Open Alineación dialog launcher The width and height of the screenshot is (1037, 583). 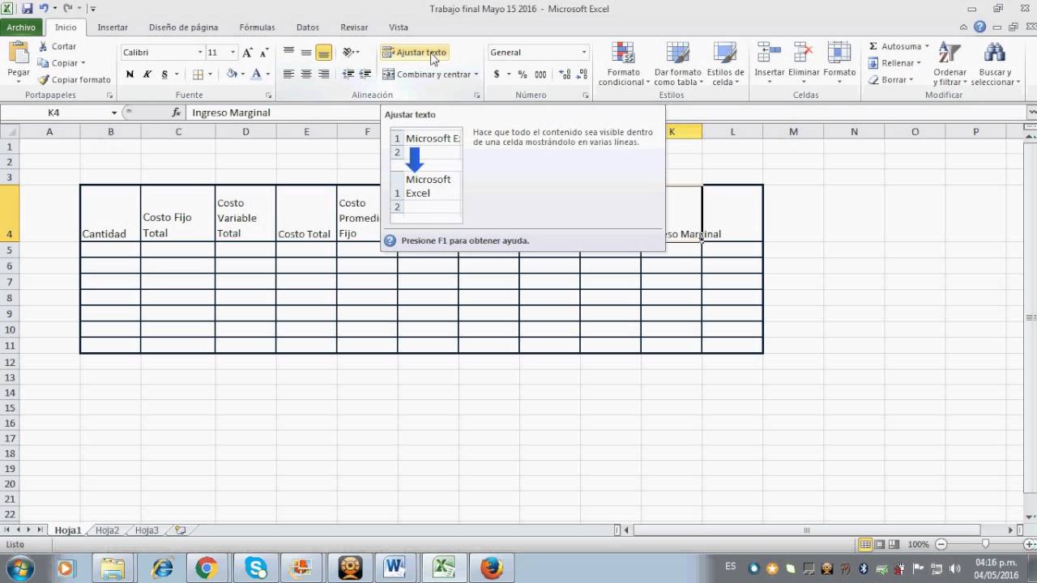(476, 96)
